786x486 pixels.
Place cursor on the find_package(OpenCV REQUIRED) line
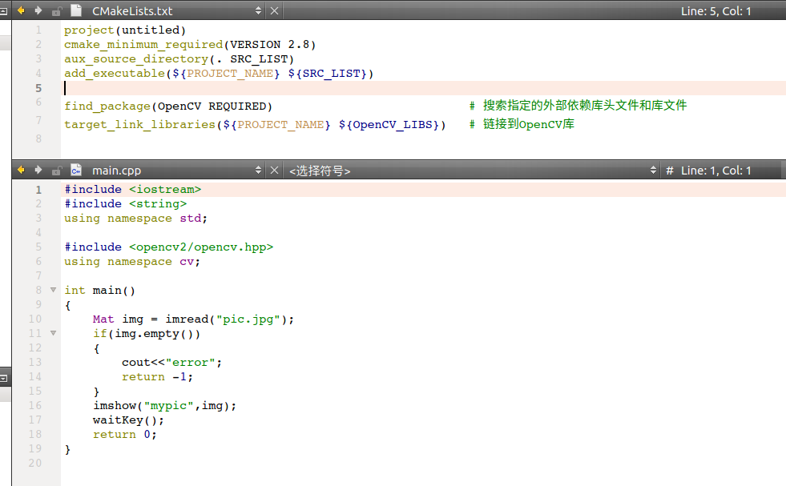click(168, 106)
